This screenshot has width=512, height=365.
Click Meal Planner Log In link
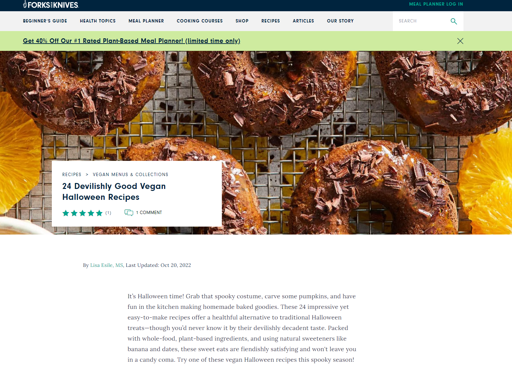click(x=436, y=4)
